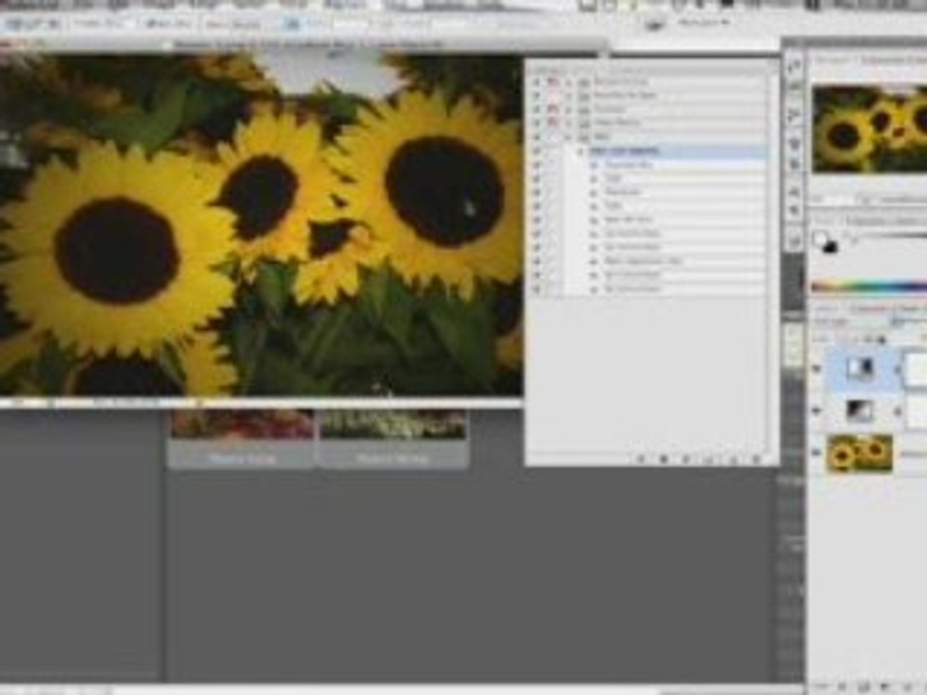Select the sunflower layer thumbnail in Layers
Screen dimensions: 927x695
[859, 454]
